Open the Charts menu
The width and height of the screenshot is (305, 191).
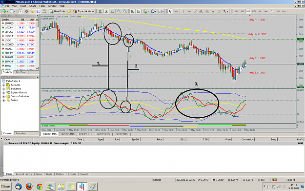pyautogui.click(x=33, y=6)
